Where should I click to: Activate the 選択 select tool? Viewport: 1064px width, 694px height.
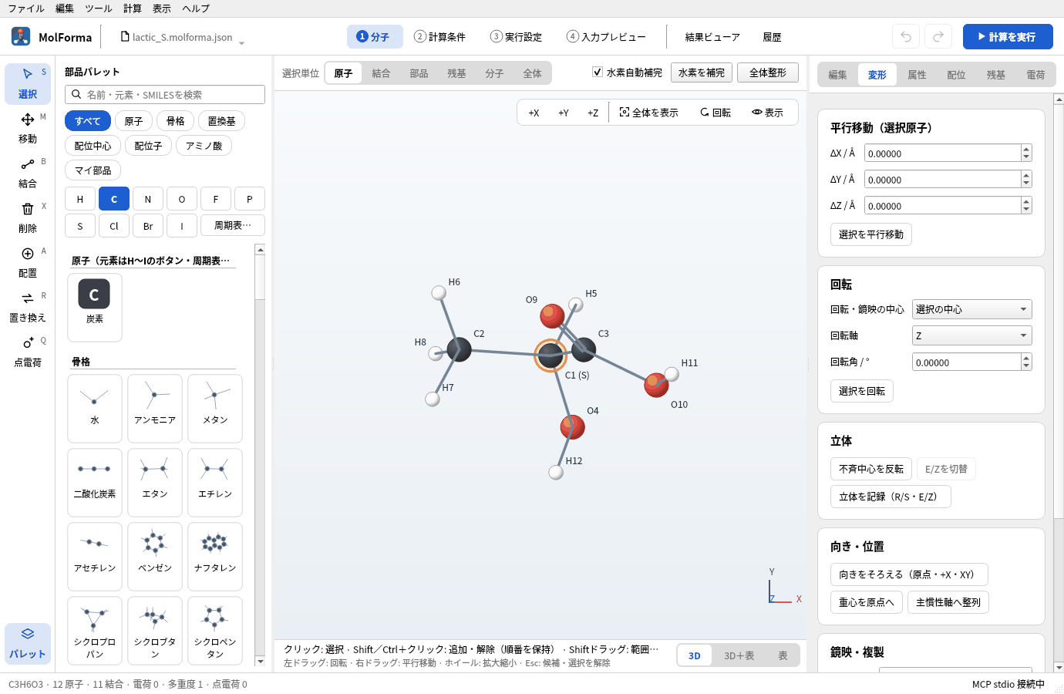tap(28, 83)
